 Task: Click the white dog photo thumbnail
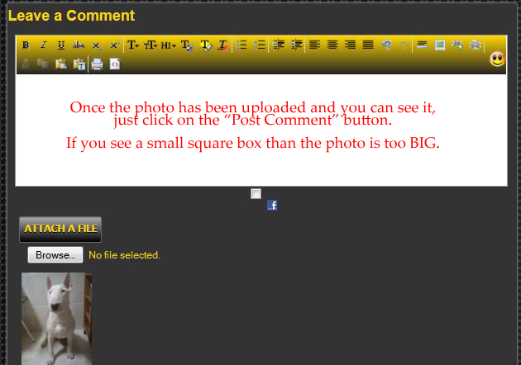point(56,318)
